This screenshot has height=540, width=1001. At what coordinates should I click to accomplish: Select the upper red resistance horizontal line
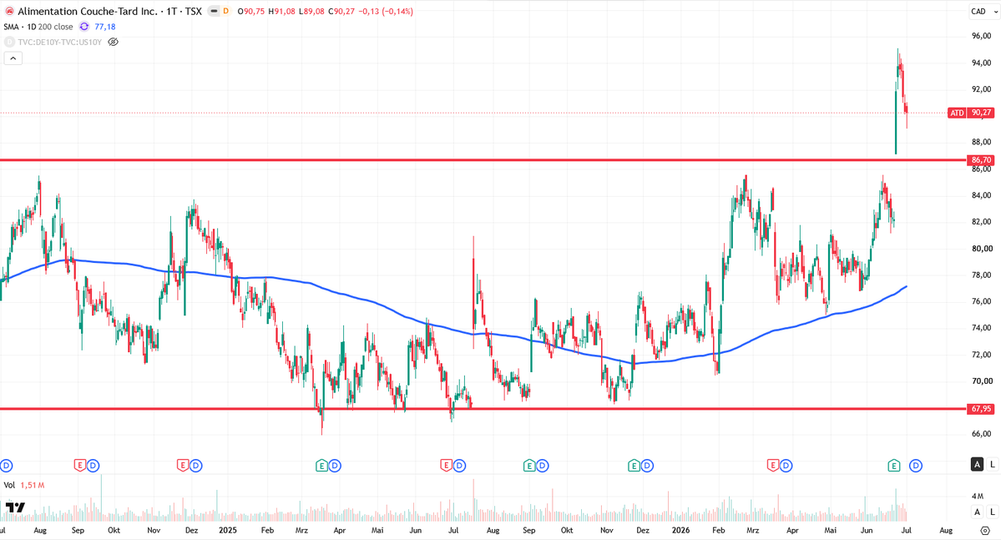click(484, 160)
